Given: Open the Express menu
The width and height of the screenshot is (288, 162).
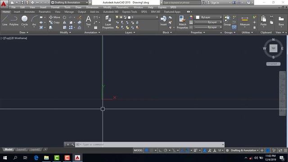Looking at the screenshot, I should tap(162, 7).
